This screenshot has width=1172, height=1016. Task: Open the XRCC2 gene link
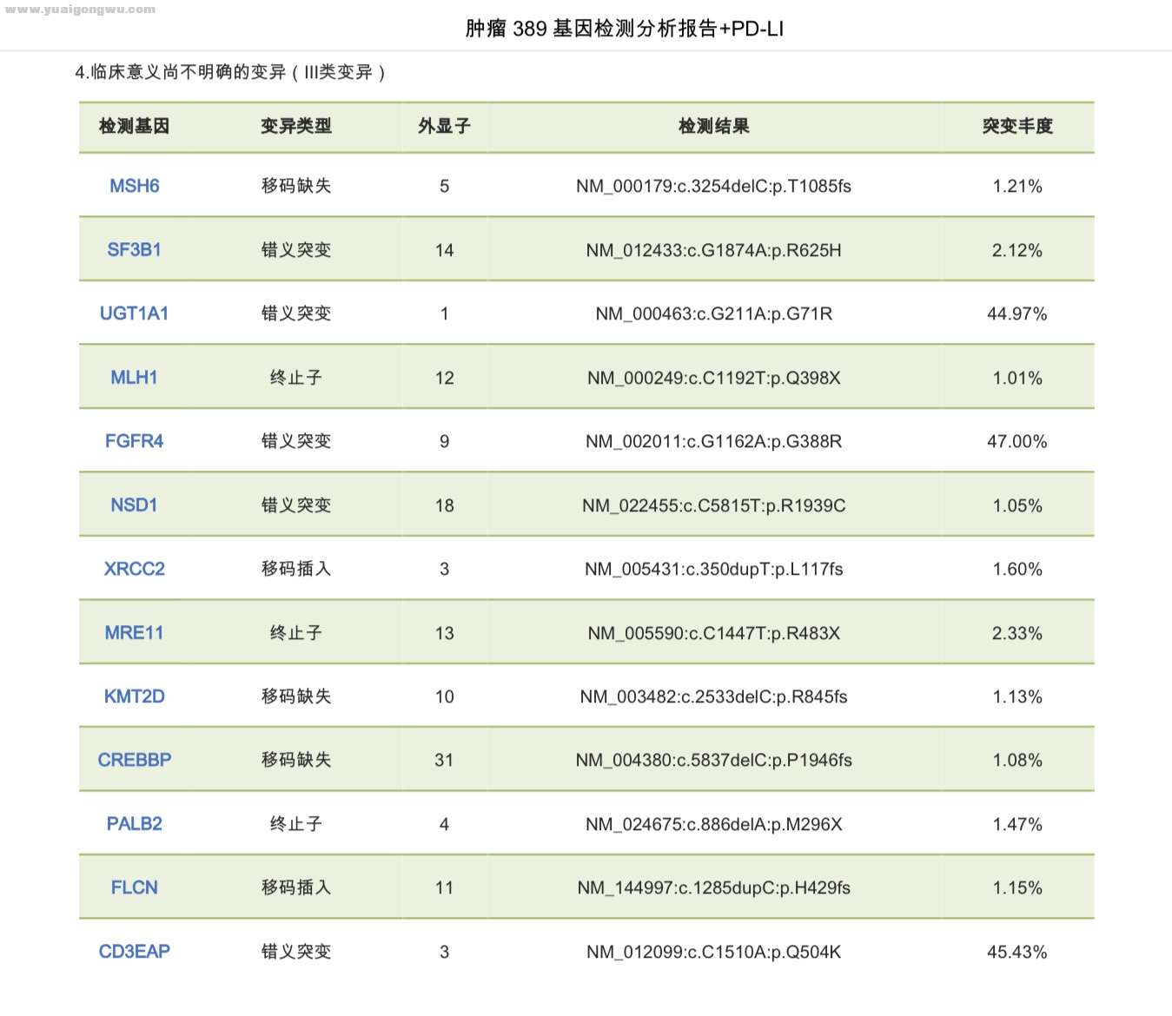click(x=135, y=569)
